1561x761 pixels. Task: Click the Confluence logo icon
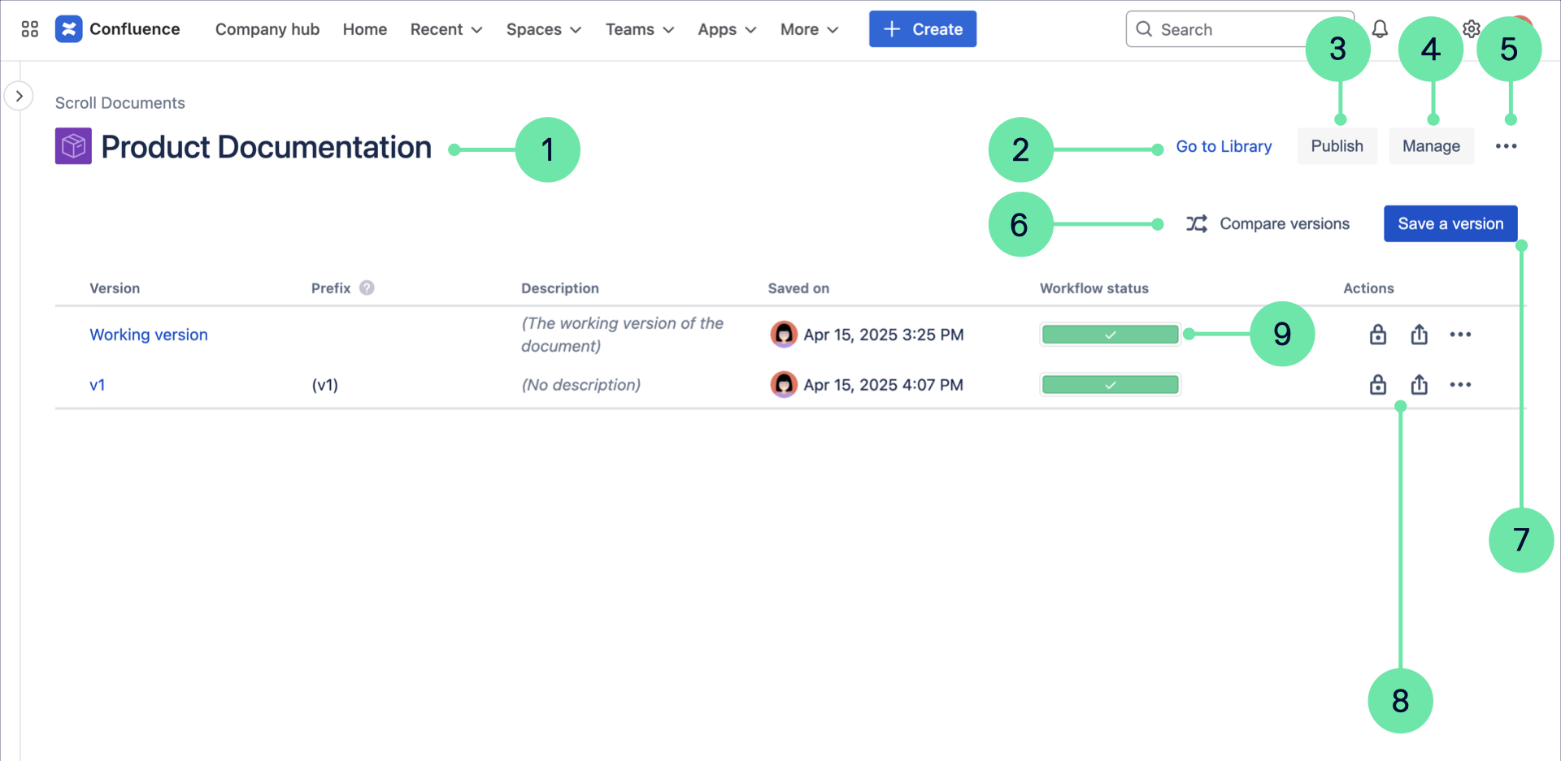(x=69, y=29)
